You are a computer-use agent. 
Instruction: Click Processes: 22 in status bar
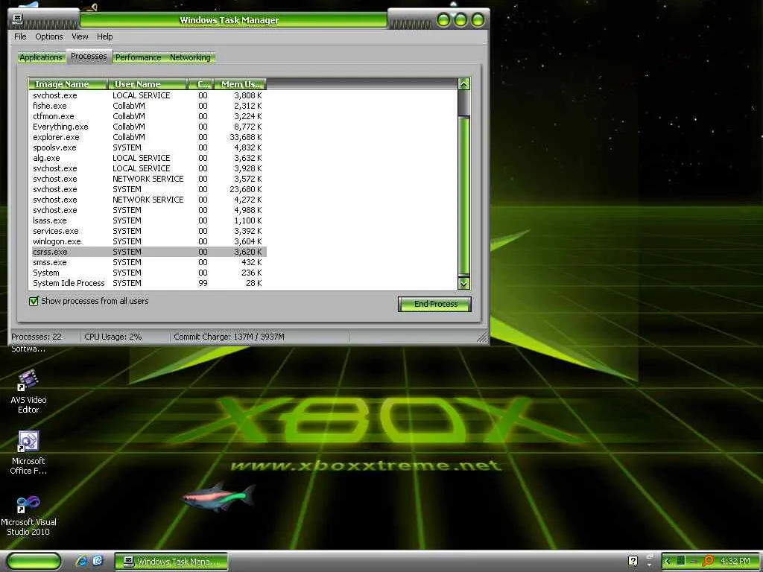[x=37, y=337]
